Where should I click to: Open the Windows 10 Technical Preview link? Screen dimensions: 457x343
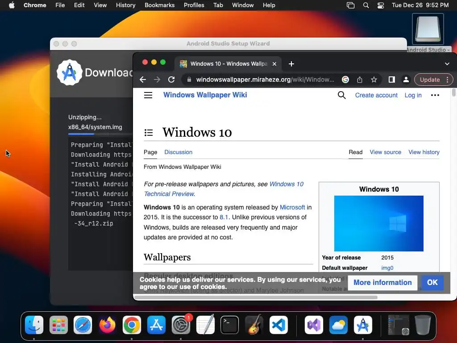pos(224,189)
